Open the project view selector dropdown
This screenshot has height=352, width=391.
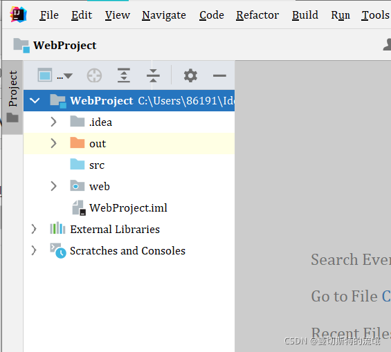pos(55,75)
